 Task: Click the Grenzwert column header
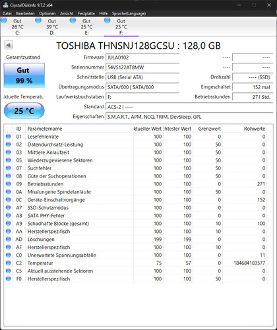tap(208, 129)
